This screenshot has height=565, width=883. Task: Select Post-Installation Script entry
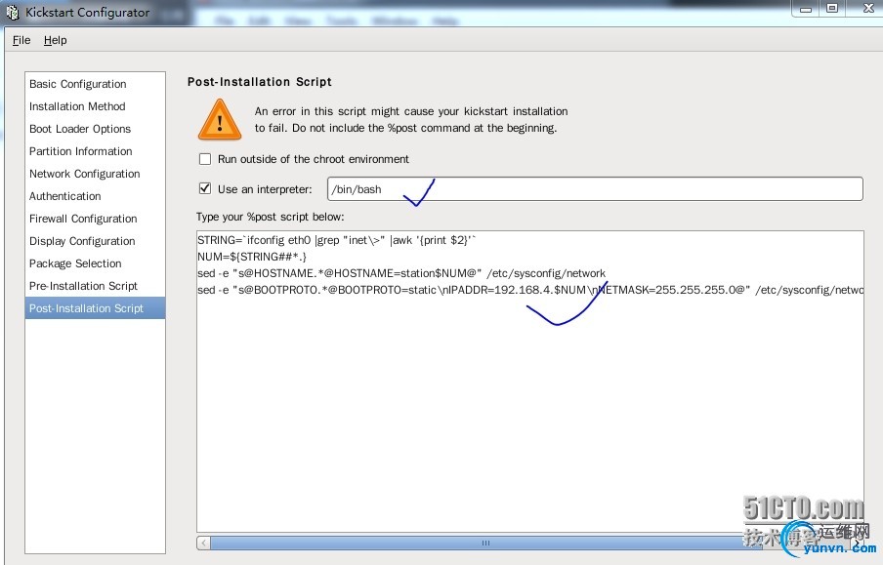95,307
